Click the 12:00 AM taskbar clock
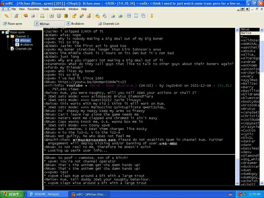 pos(254,194)
